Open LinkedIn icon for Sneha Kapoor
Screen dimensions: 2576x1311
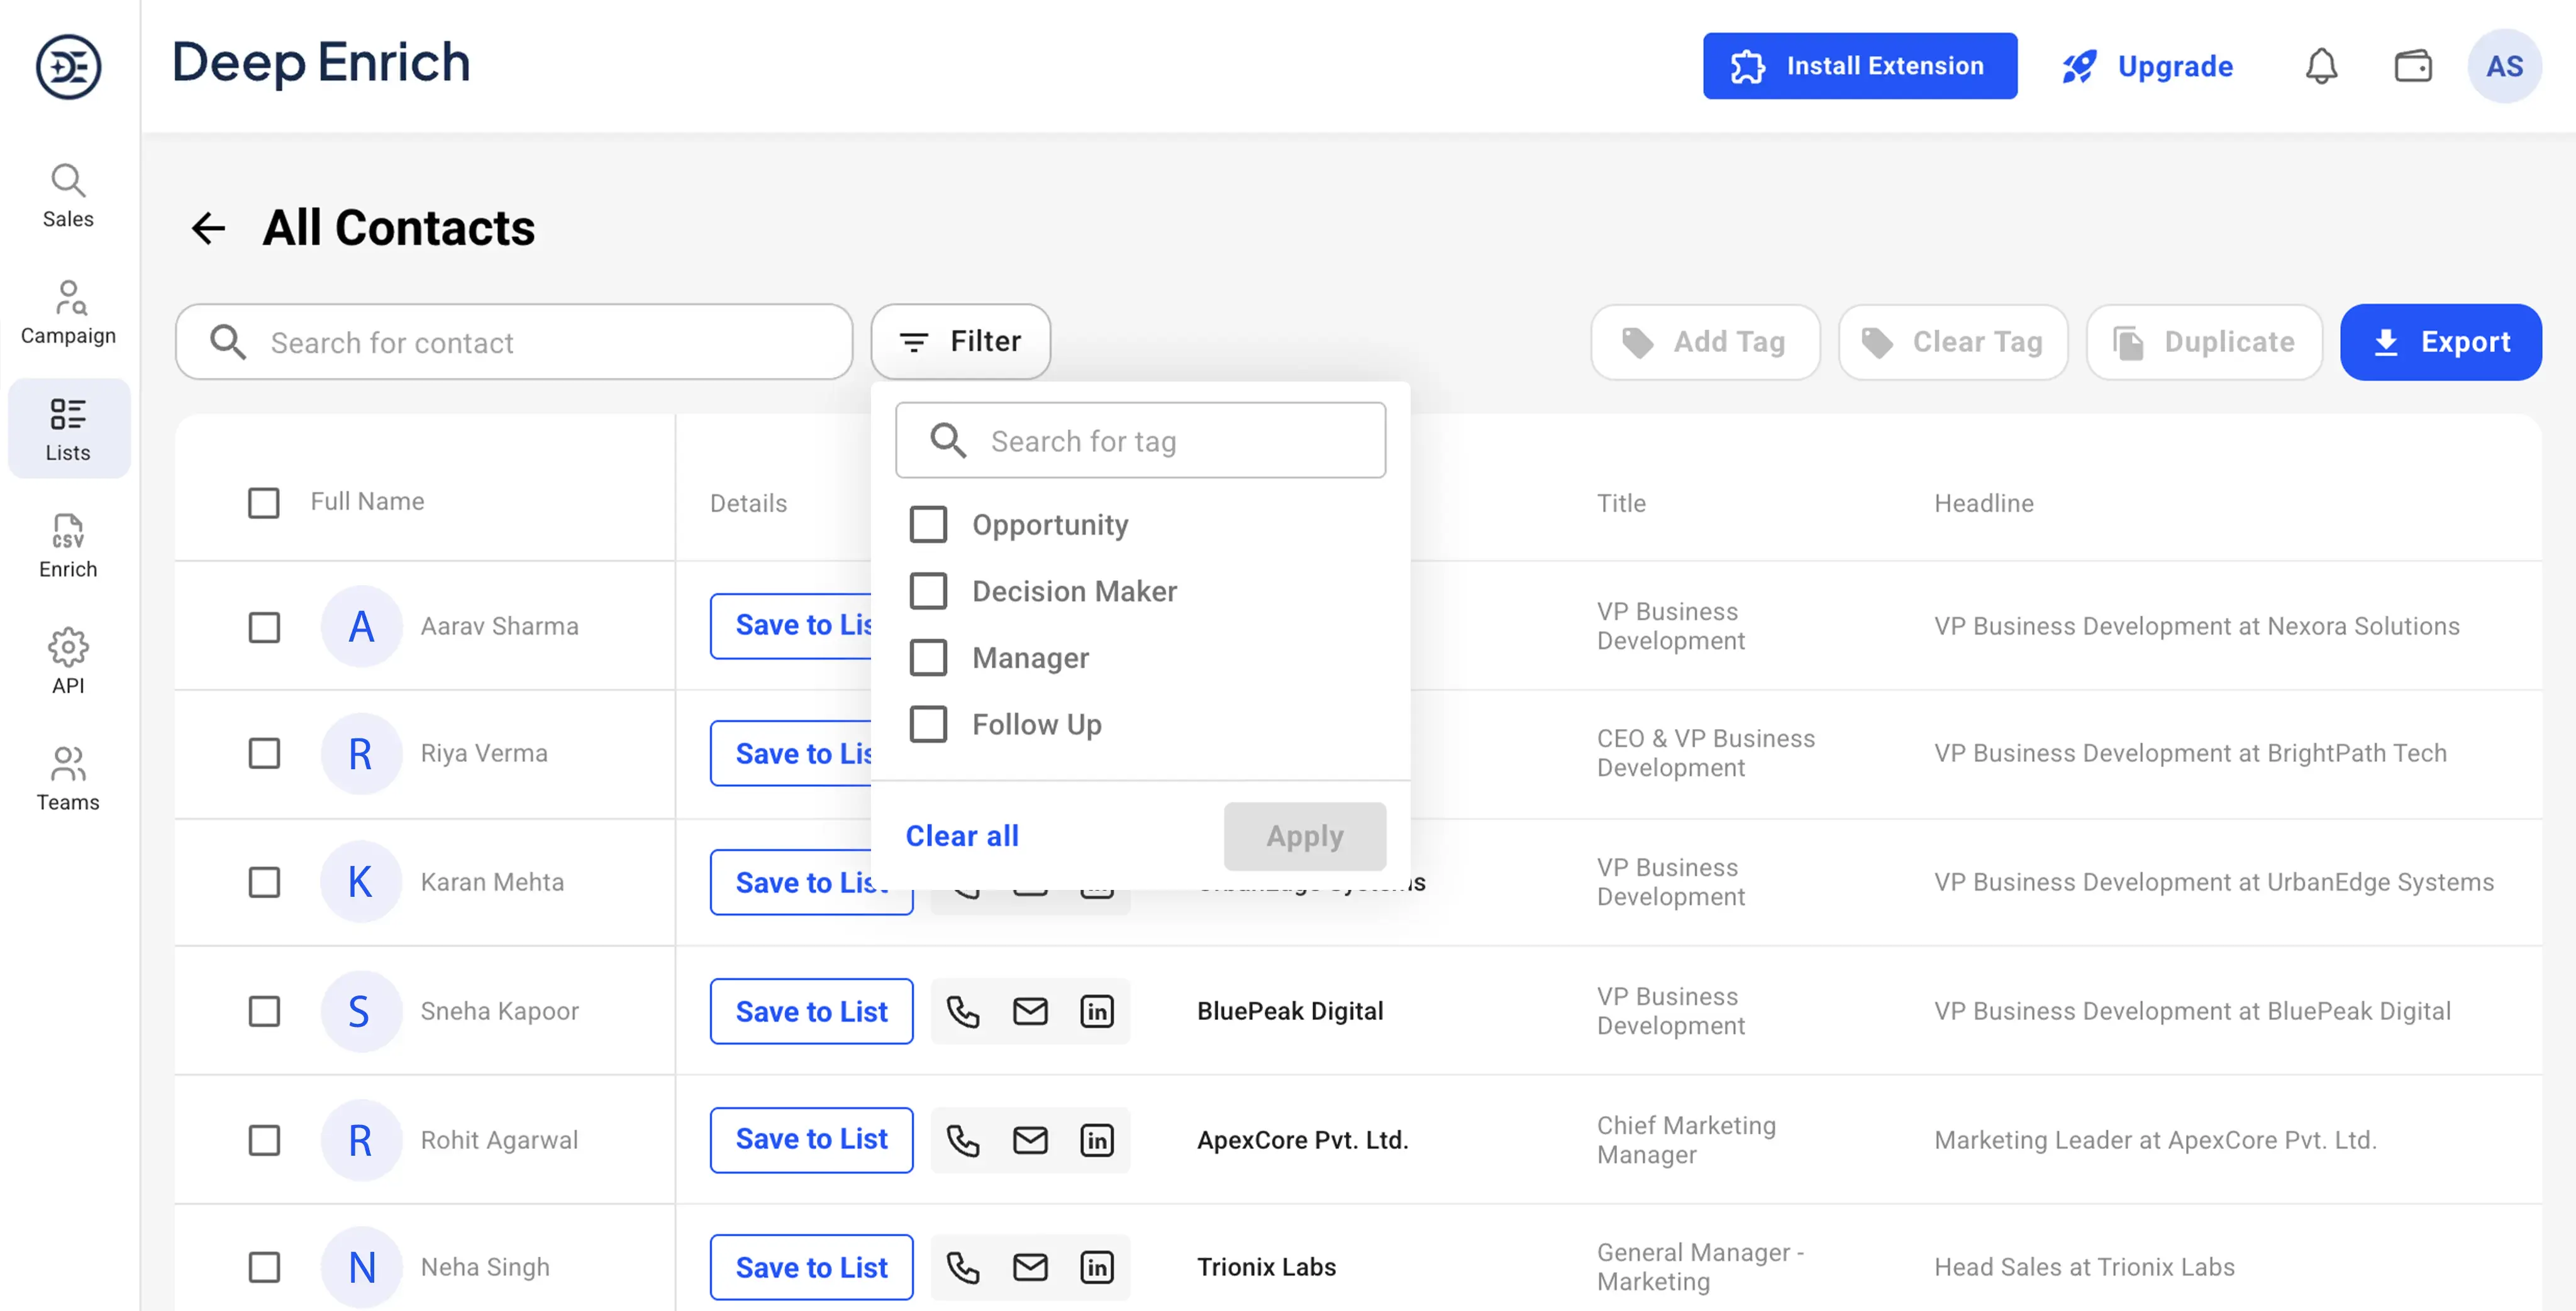coord(1097,1011)
